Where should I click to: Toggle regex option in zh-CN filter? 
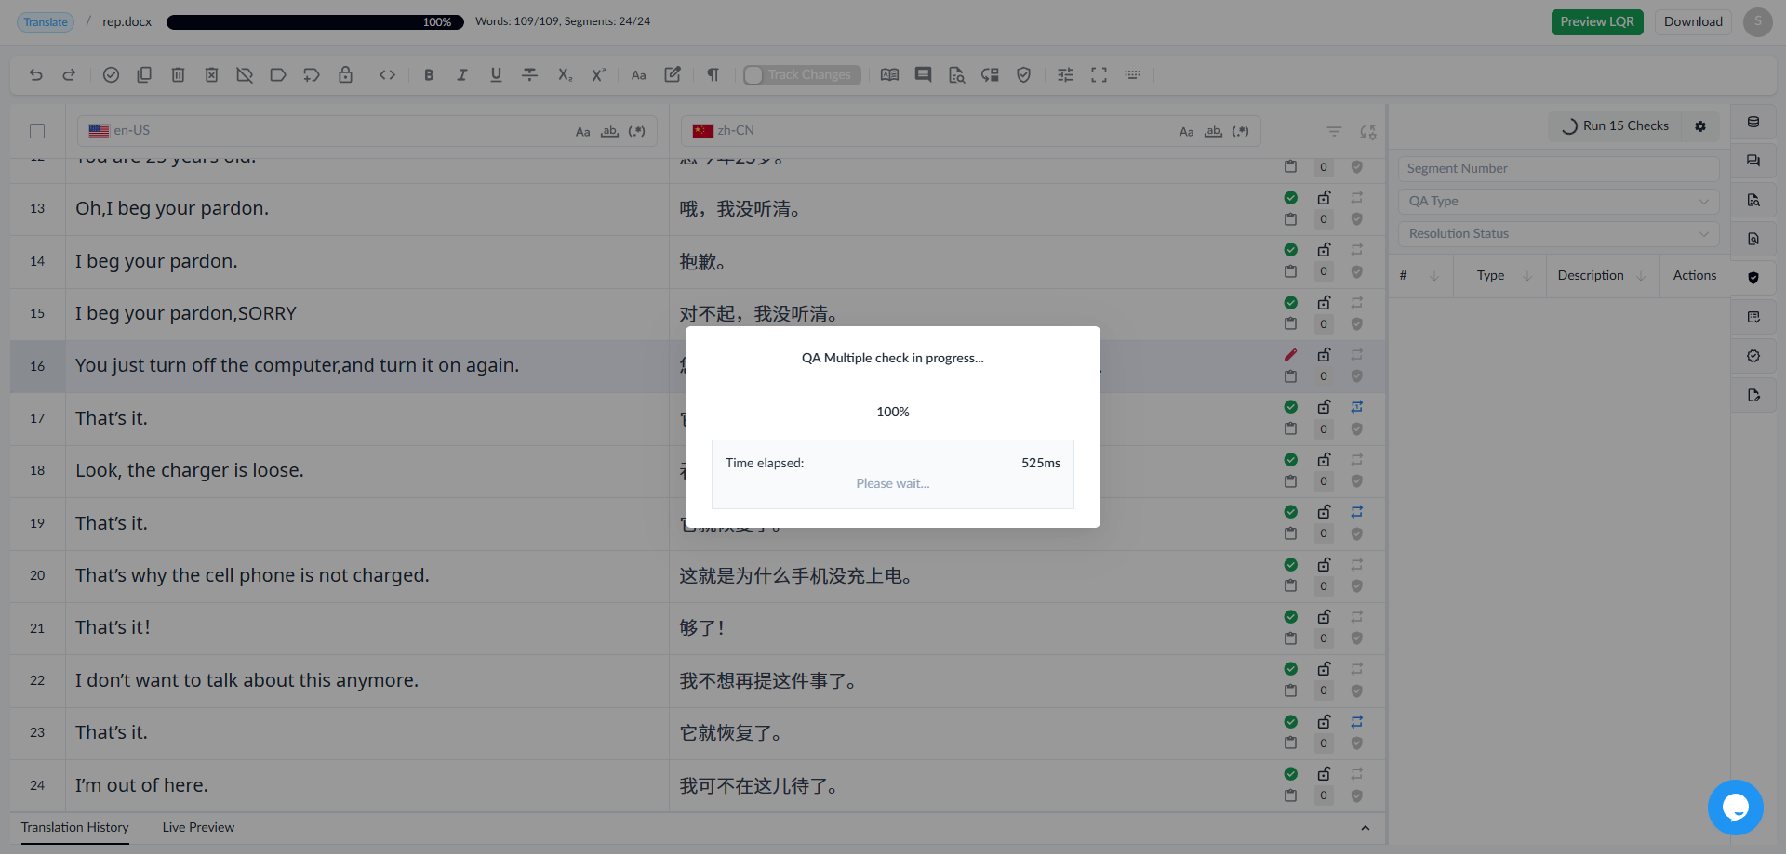[1241, 131]
